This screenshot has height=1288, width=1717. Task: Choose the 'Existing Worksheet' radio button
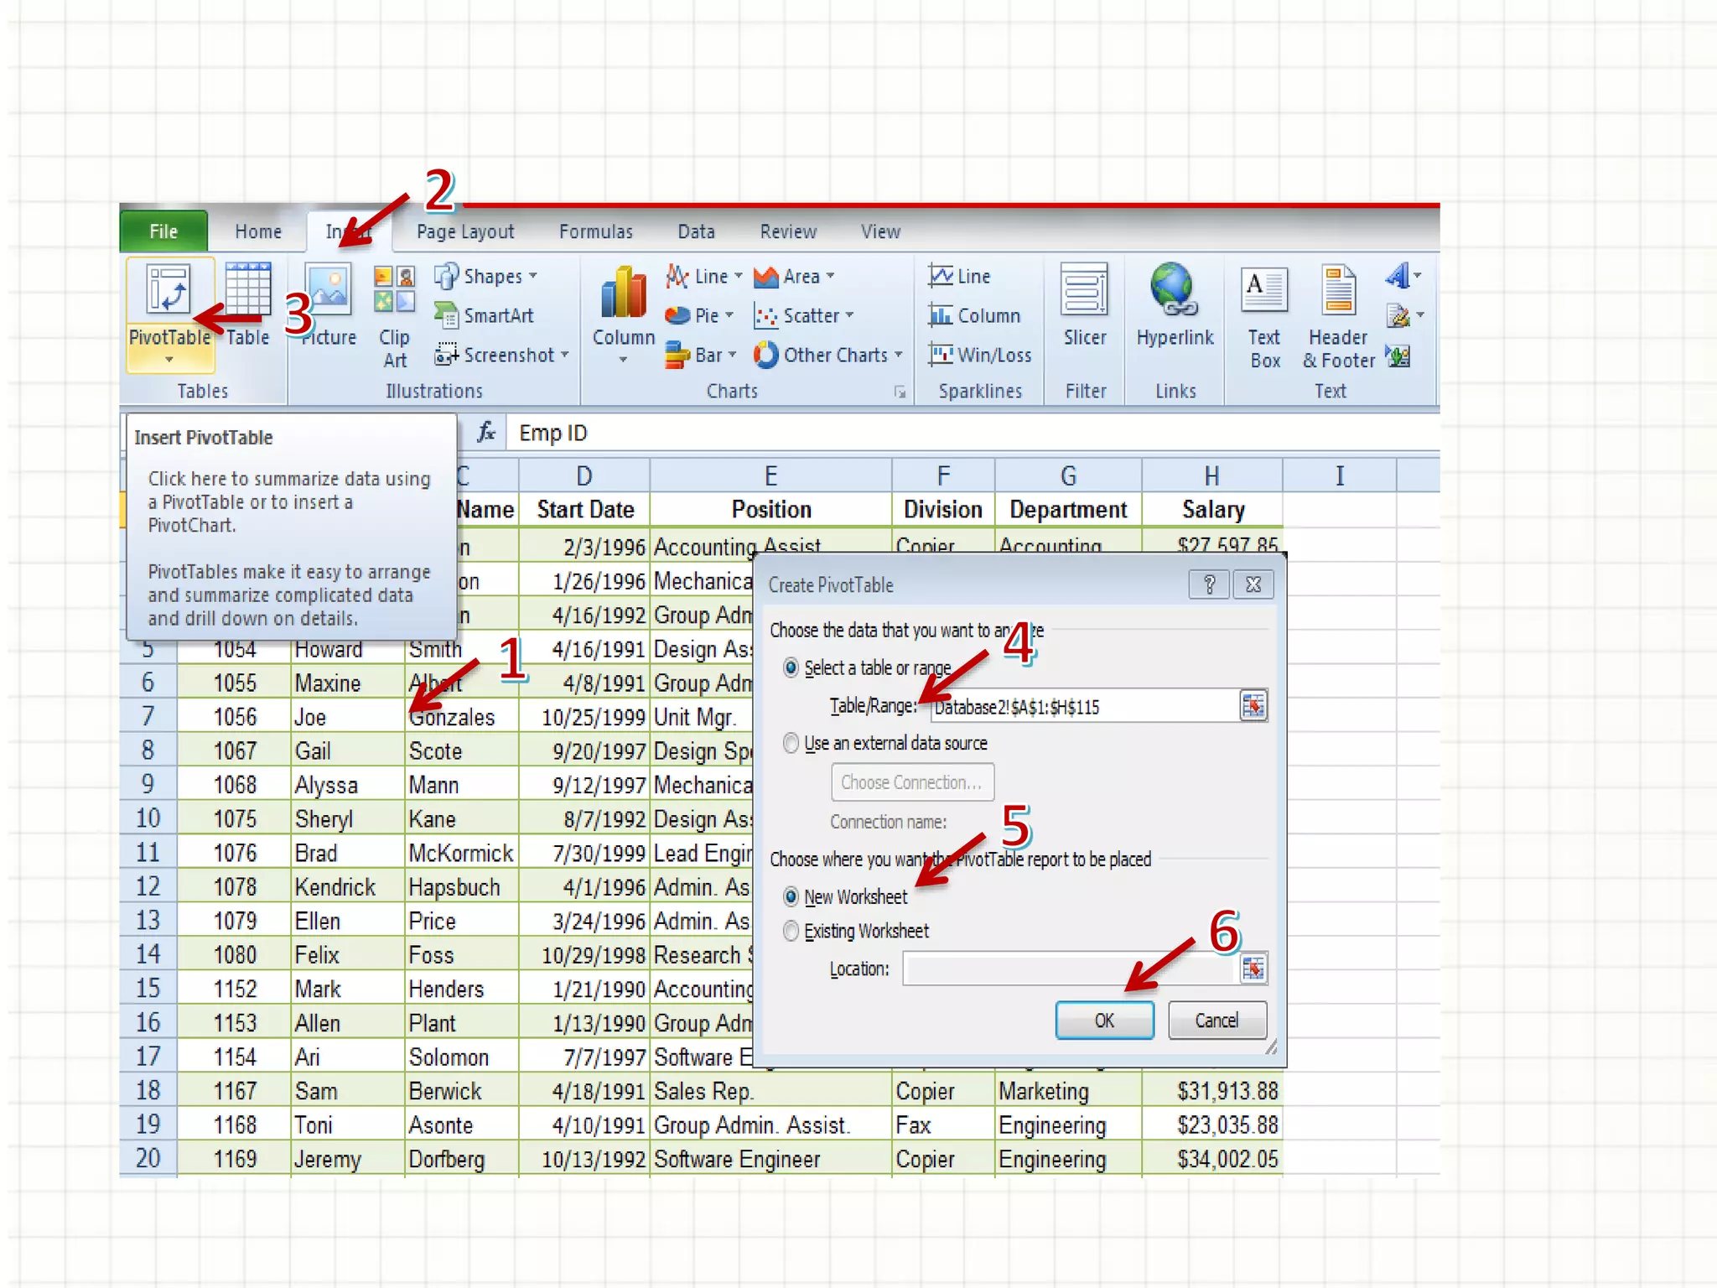click(791, 931)
